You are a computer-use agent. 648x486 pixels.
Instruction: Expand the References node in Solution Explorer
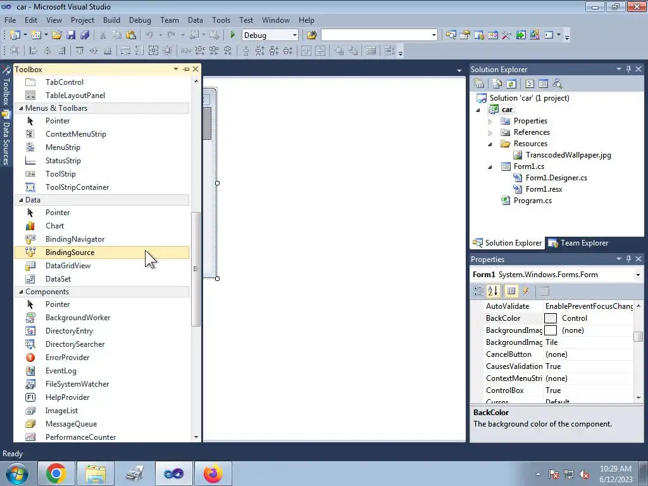coord(490,133)
